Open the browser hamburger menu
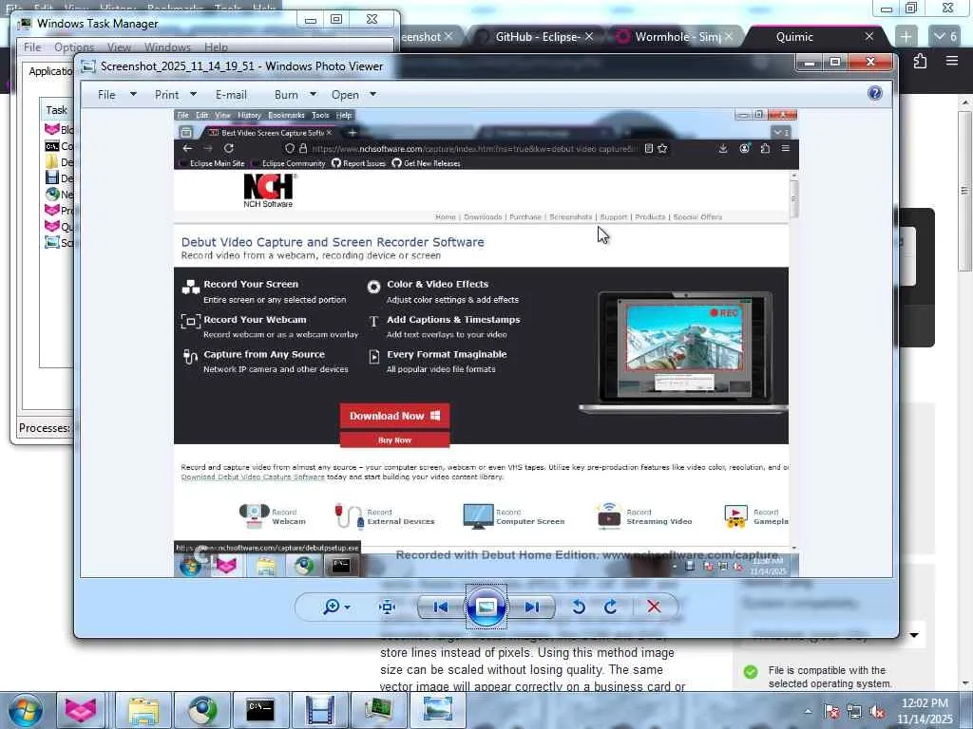Screen dimensions: 973x729 tap(952, 61)
